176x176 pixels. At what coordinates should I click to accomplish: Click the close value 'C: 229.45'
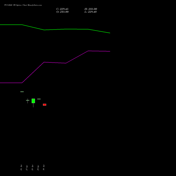(x=62, y=9)
